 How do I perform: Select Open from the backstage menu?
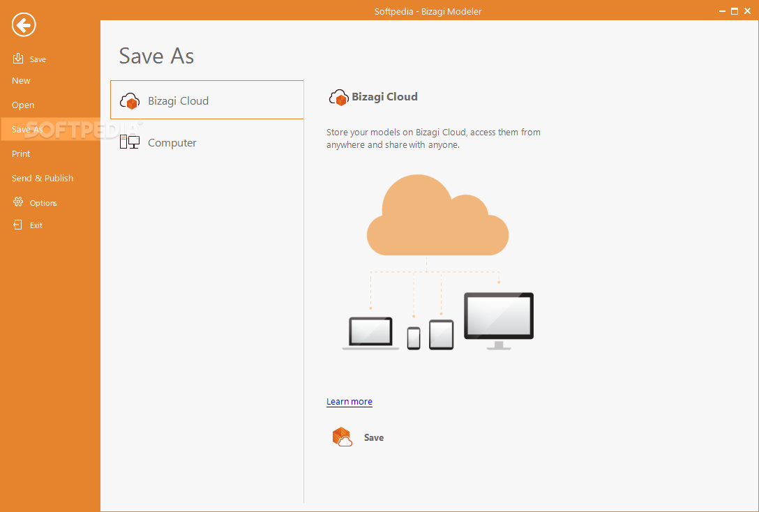23,105
